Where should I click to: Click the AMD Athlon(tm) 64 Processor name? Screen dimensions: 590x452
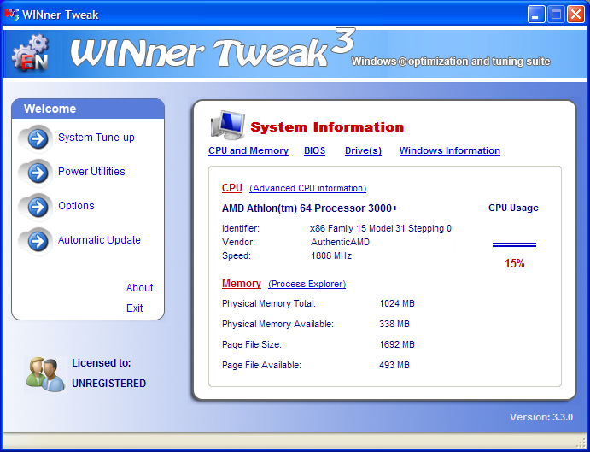[310, 208]
